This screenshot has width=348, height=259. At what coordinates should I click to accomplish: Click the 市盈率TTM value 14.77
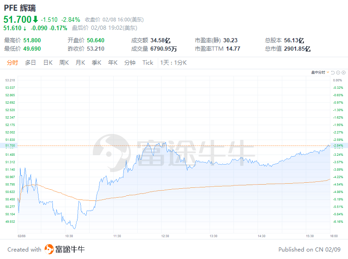click(233, 49)
